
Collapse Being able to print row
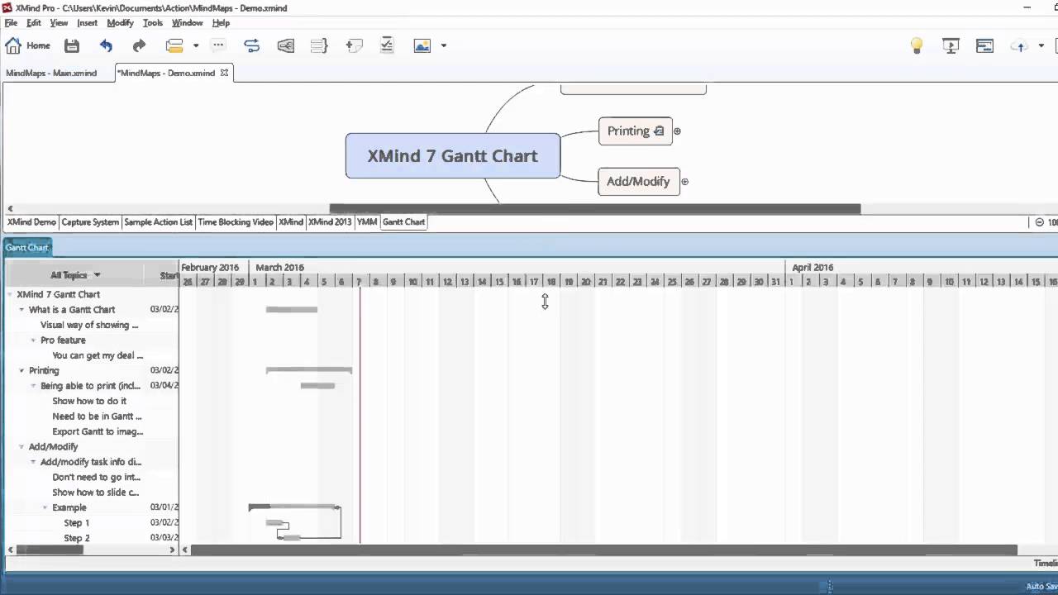coord(34,386)
